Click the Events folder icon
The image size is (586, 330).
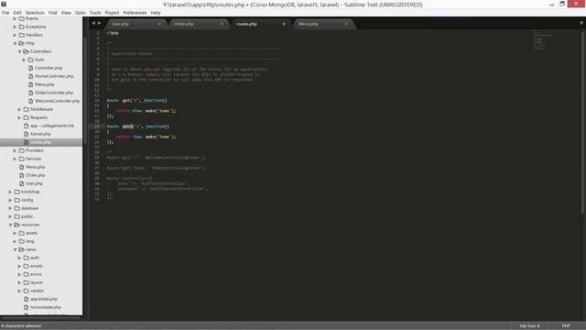pos(22,18)
